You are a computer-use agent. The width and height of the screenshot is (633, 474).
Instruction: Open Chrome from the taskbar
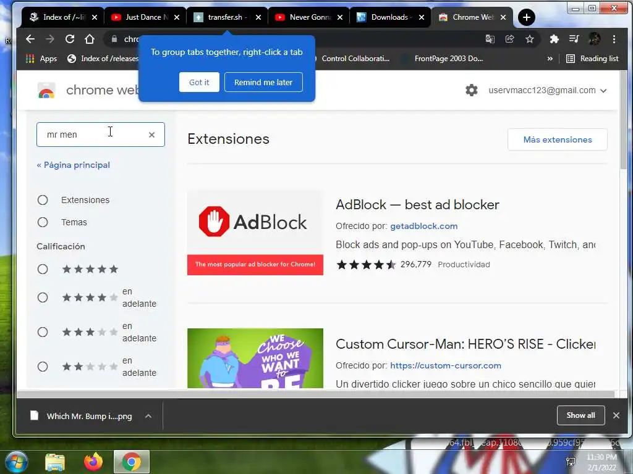pos(132,462)
